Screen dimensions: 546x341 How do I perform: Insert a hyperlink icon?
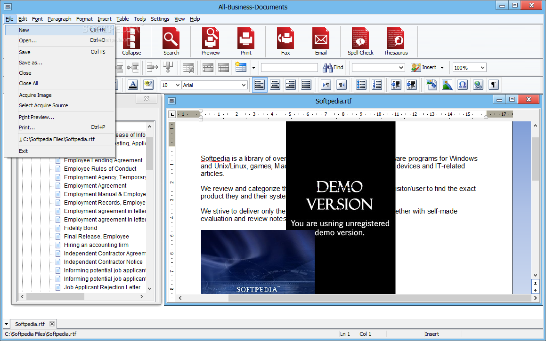click(478, 85)
